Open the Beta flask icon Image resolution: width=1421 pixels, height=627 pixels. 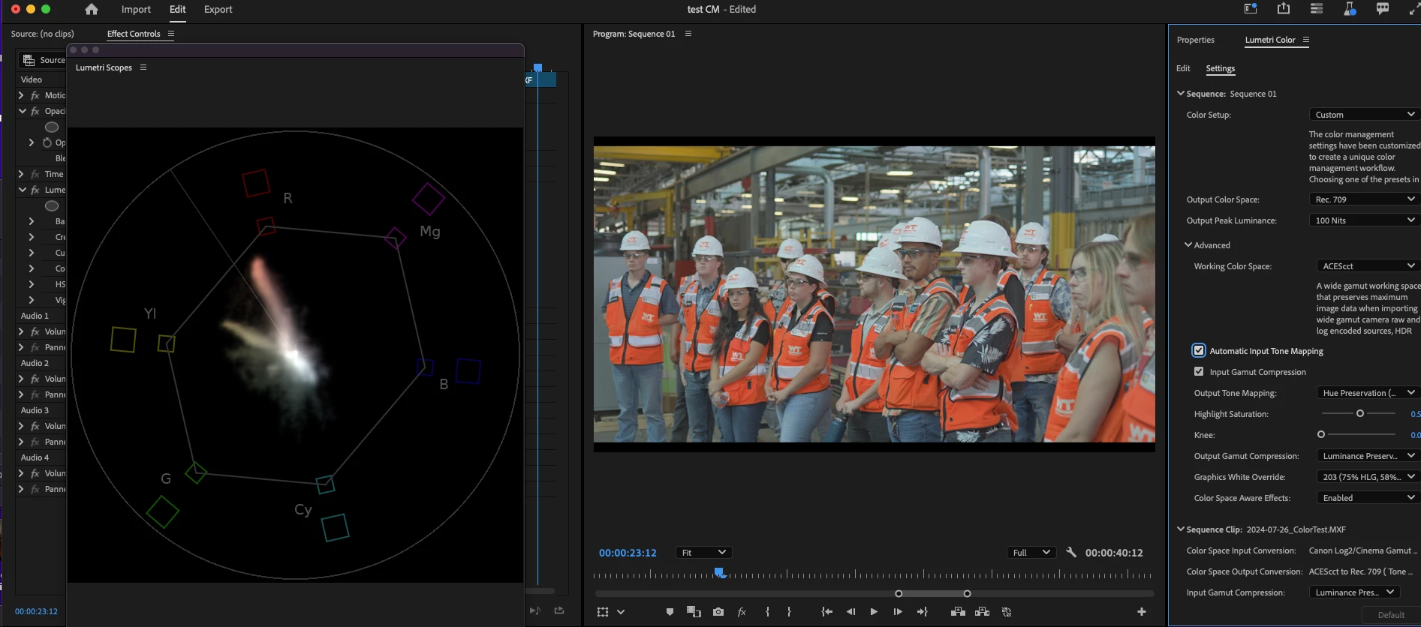pyautogui.click(x=1350, y=9)
